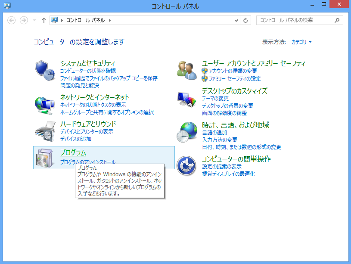The height and width of the screenshot is (264, 351).
Task: Click the Ease of Access circular icon
Action: pos(186,166)
